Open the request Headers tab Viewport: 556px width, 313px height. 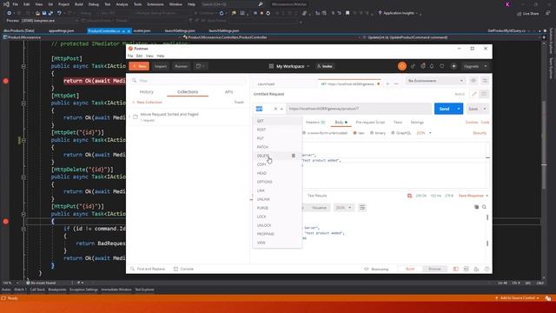click(315, 123)
